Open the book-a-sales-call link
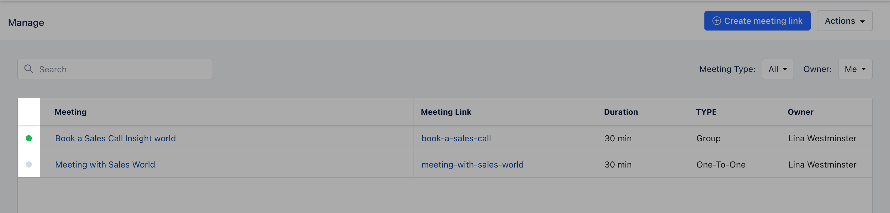The image size is (890, 213). (x=456, y=138)
